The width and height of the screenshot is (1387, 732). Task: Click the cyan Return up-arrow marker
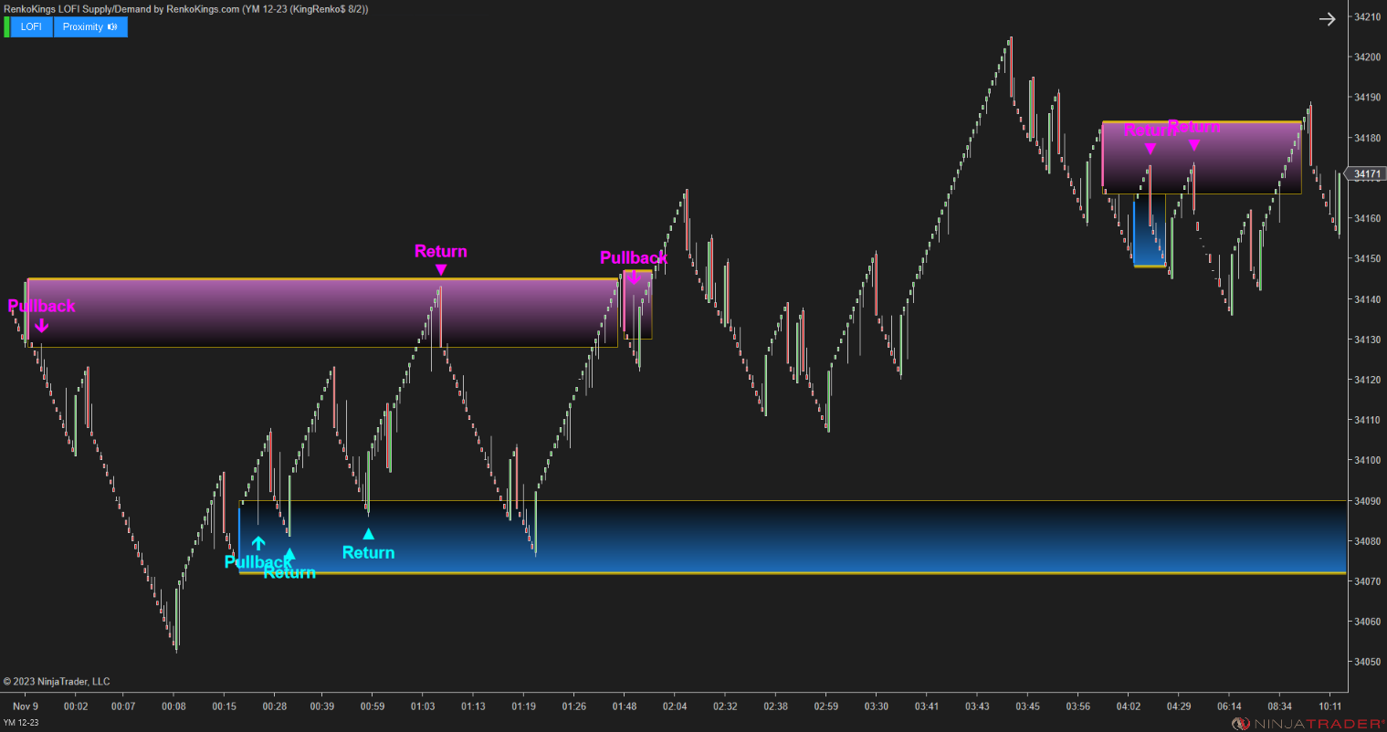point(369,533)
